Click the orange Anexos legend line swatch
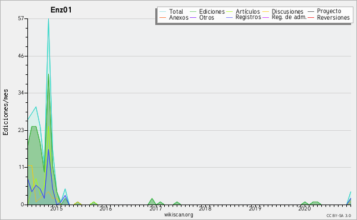Screen dimensions: 357x220 pyautogui.click(x=163, y=17)
